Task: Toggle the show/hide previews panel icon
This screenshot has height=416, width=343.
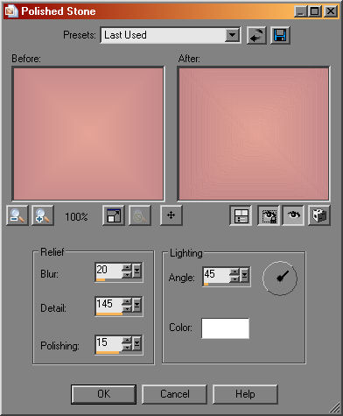Action: coord(241,215)
